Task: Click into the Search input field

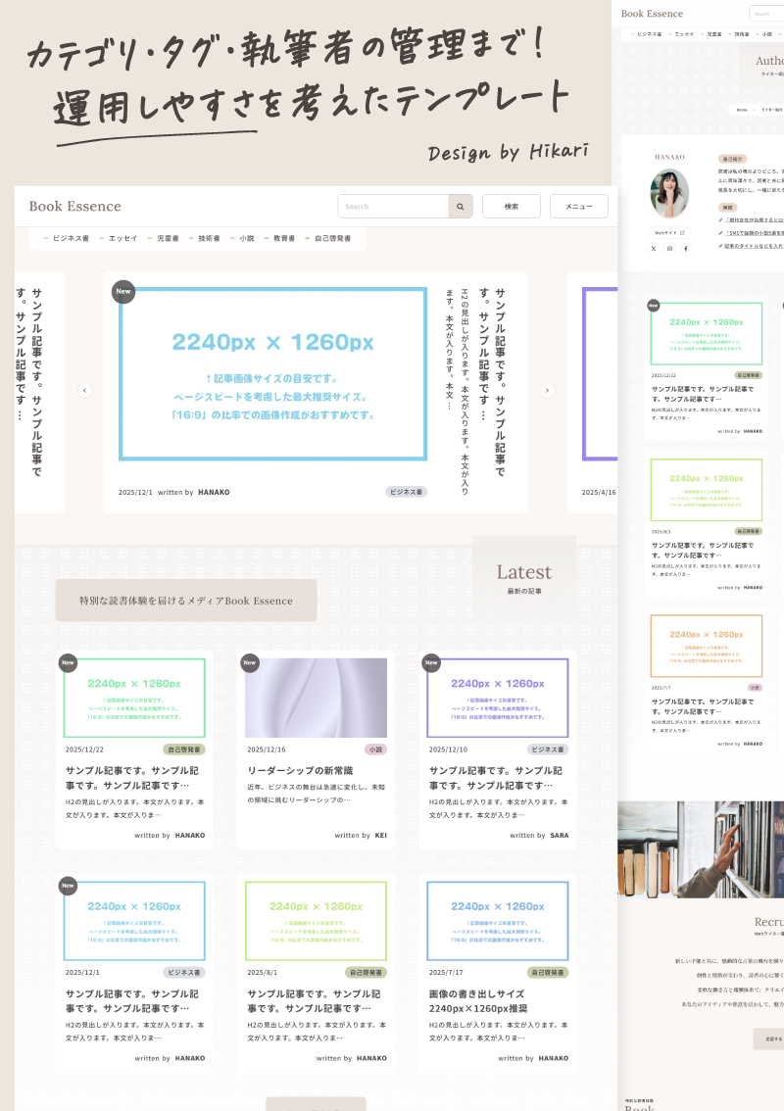Action: pyautogui.click(x=392, y=206)
